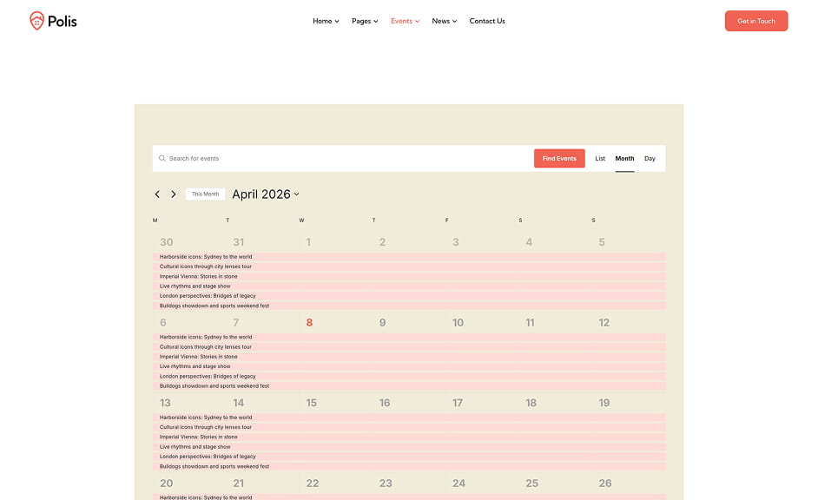Select day 4 in calendar
This screenshot has width=818, height=500.
[529, 242]
